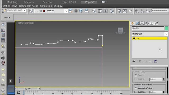
Task: Open the Modeling ribbon tab
Action: (12, 2)
